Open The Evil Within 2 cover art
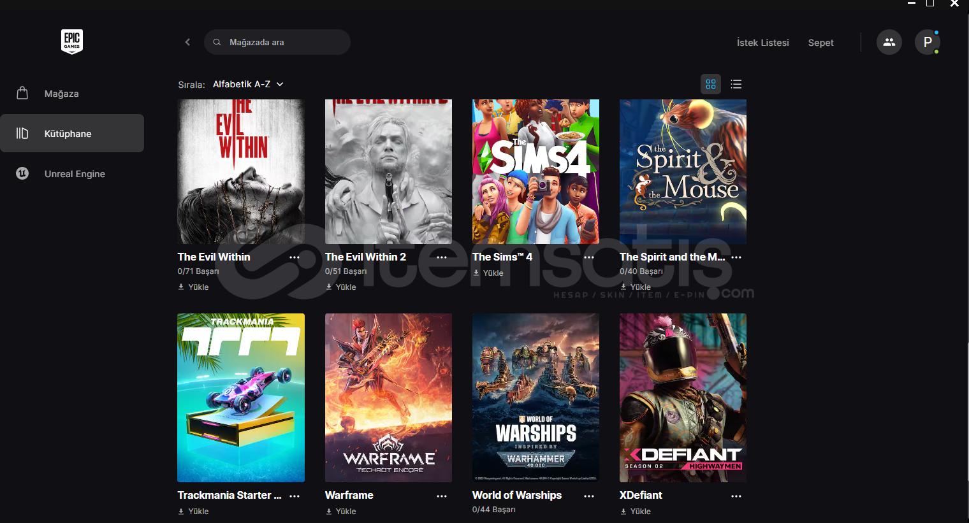 pos(388,171)
